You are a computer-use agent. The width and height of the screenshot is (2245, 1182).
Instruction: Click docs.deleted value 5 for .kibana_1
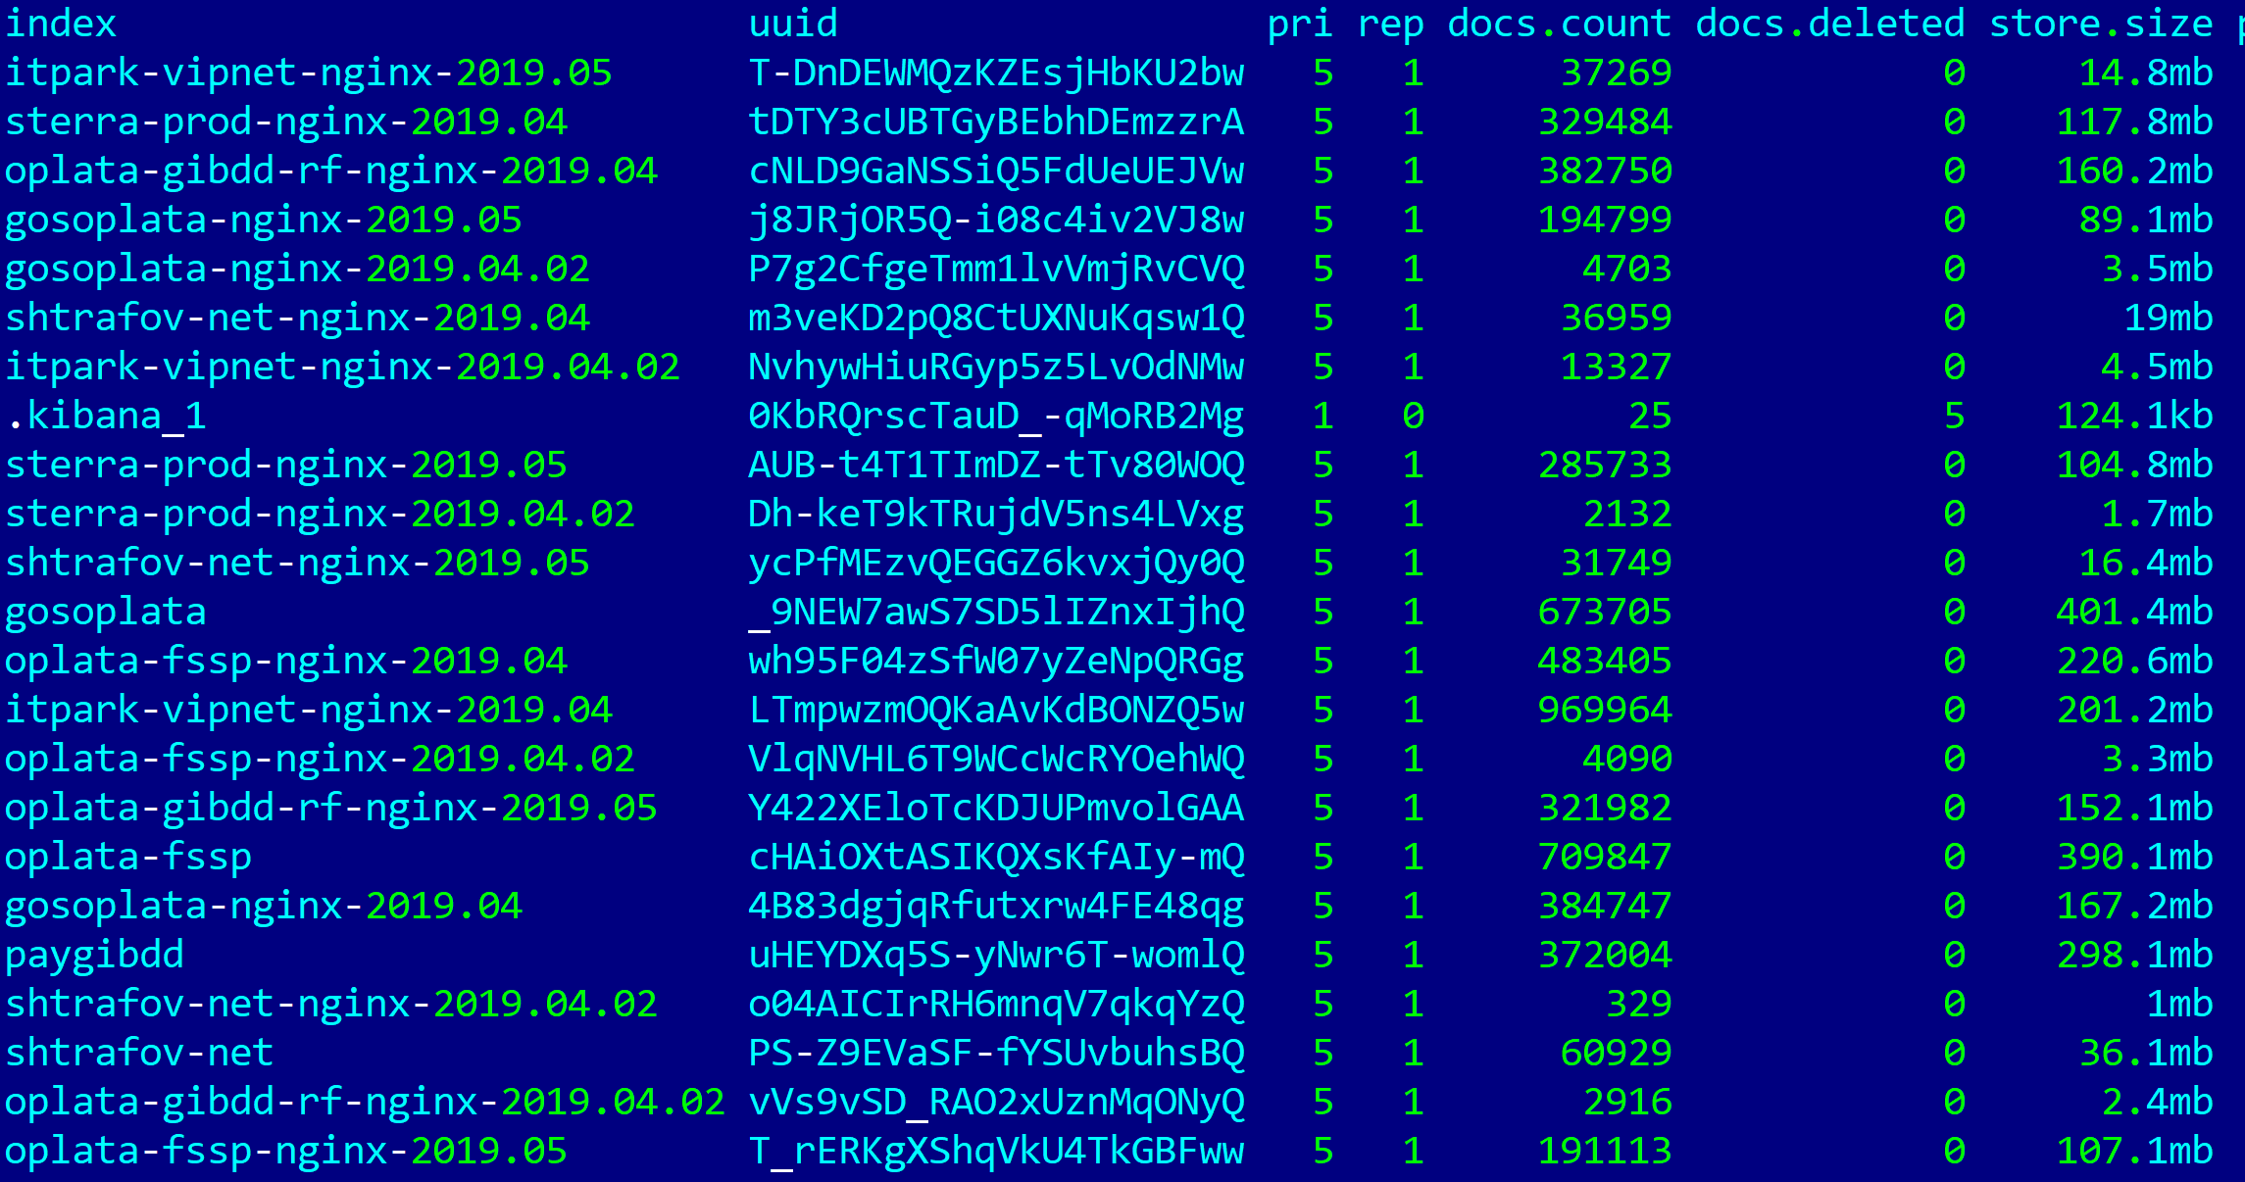click(1955, 416)
